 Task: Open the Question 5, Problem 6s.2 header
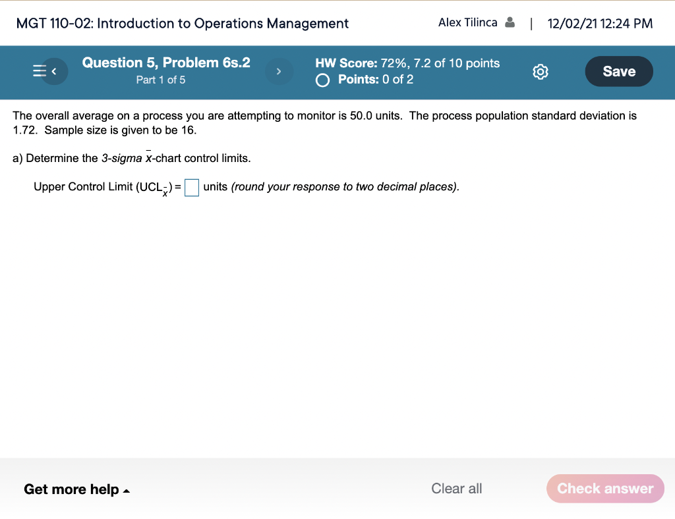(x=165, y=63)
